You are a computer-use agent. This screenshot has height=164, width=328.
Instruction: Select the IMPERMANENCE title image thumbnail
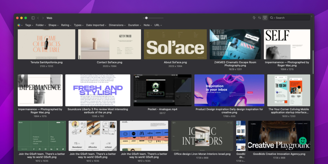40,91
